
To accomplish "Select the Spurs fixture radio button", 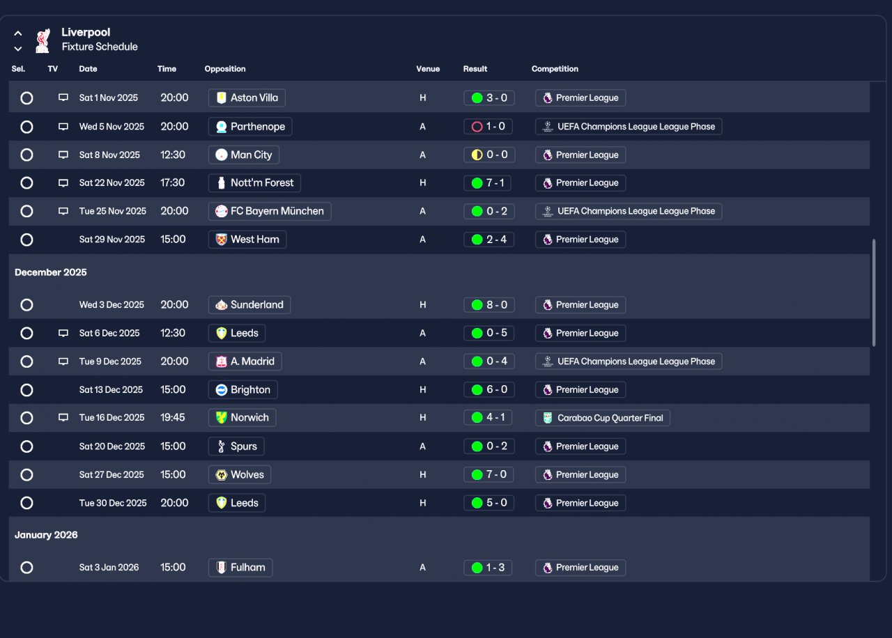I will [26, 446].
